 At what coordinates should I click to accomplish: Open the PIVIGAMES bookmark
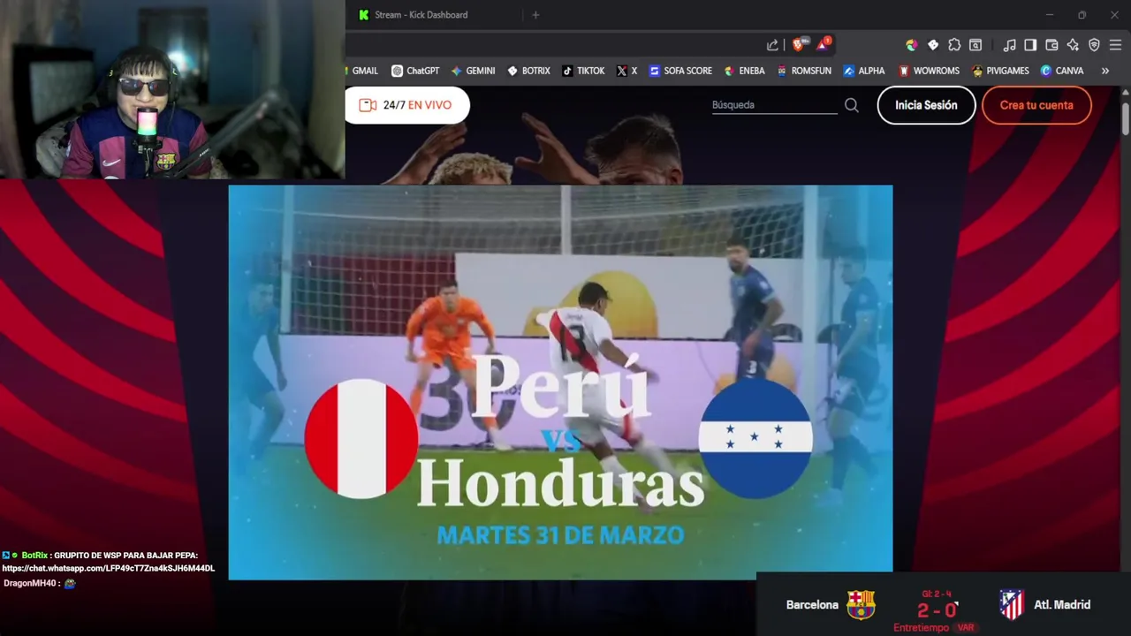[1000, 71]
